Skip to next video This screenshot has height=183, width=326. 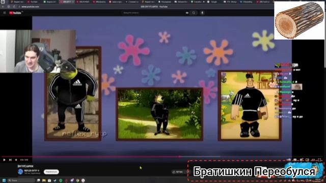(x=10, y=160)
